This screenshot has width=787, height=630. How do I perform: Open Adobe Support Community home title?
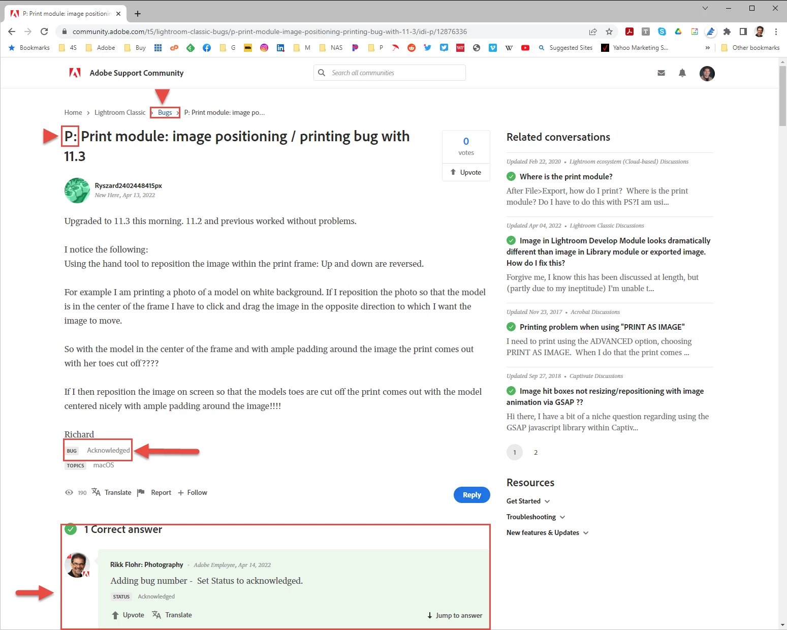tap(137, 73)
